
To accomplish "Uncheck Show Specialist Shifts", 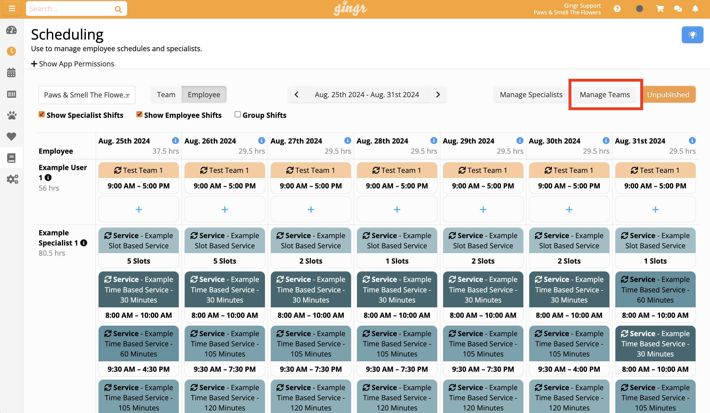I will point(42,114).
